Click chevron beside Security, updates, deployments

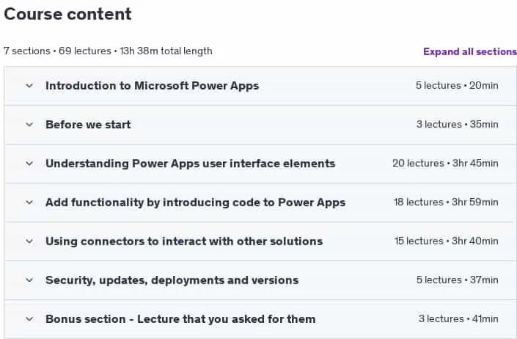pos(29,280)
